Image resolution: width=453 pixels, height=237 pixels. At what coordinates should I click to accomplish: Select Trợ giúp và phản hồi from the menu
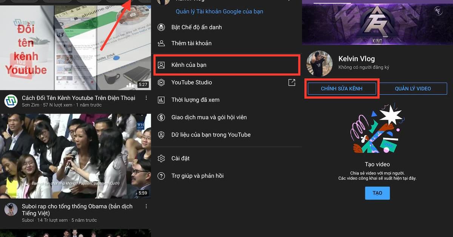tap(200, 175)
